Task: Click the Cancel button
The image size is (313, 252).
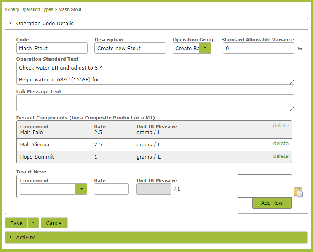Action: (x=54, y=223)
